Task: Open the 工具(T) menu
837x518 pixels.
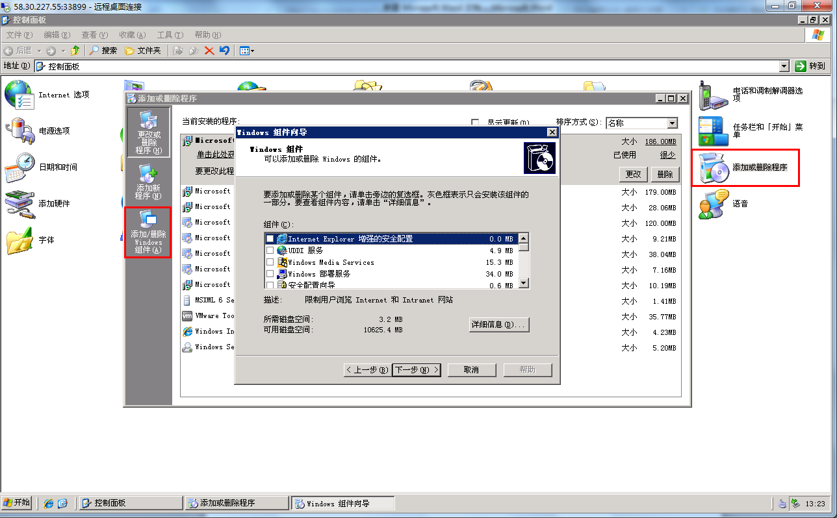Action: pyautogui.click(x=170, y=35)
